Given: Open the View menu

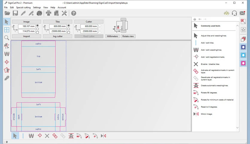Looking at the screenshot, I should [x=45, y=7].
